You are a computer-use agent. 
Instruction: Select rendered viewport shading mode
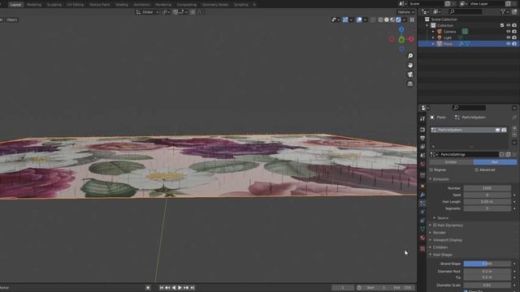click(x=398, y=19)
